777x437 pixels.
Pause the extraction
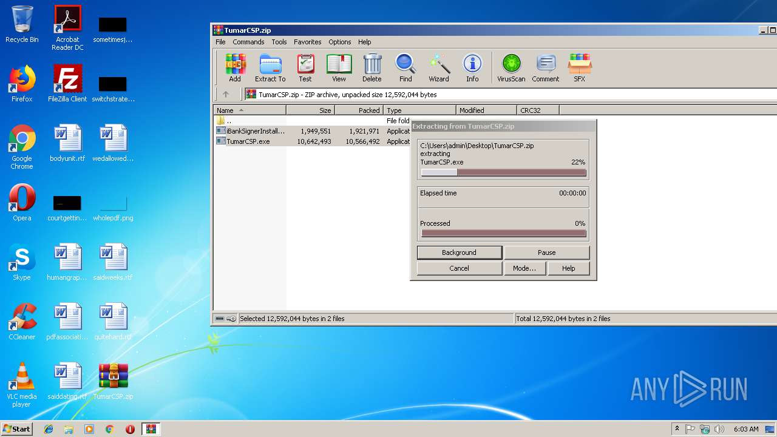click(547, 252)
